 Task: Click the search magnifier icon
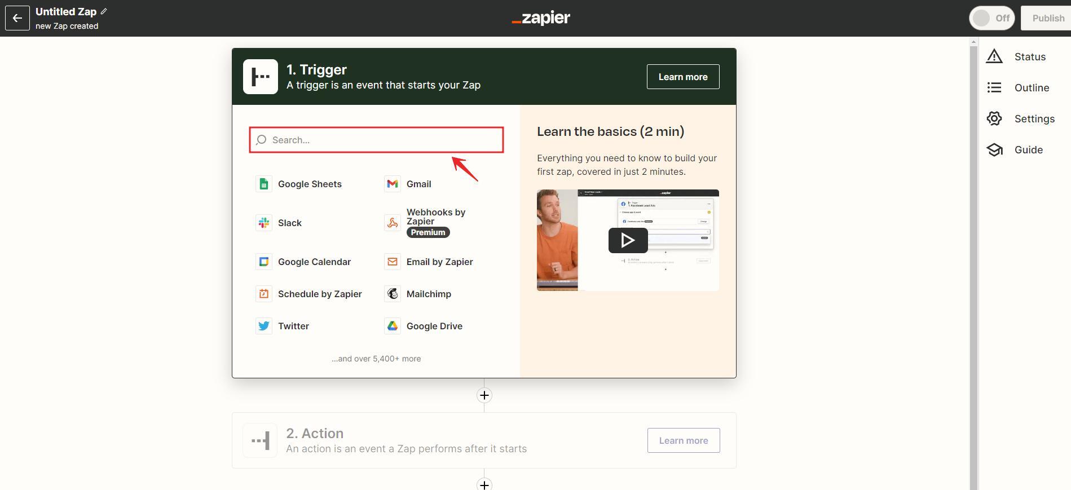[x=261, y=140]
